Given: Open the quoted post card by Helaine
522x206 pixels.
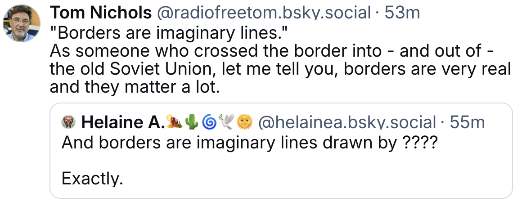Looking at the screenshot, I should [x=281, y=151].
